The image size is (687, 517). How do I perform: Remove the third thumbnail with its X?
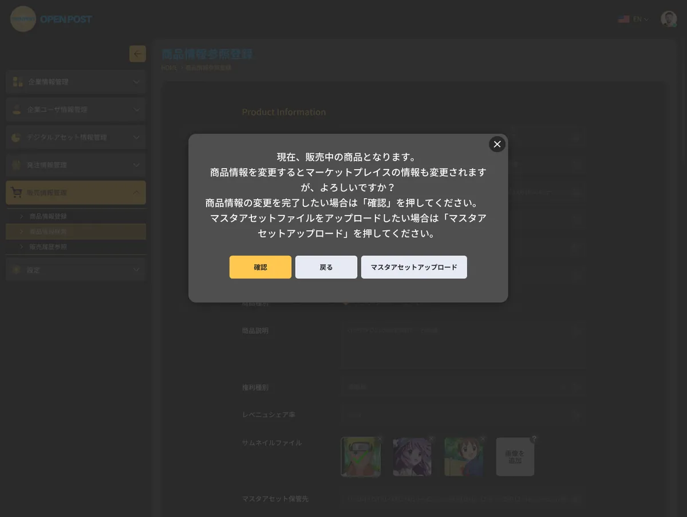pyautogui.click(x=483, y=438)
